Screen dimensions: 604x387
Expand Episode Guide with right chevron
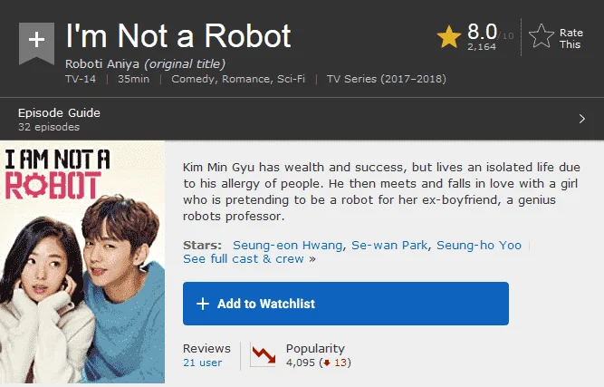point(582,119)
